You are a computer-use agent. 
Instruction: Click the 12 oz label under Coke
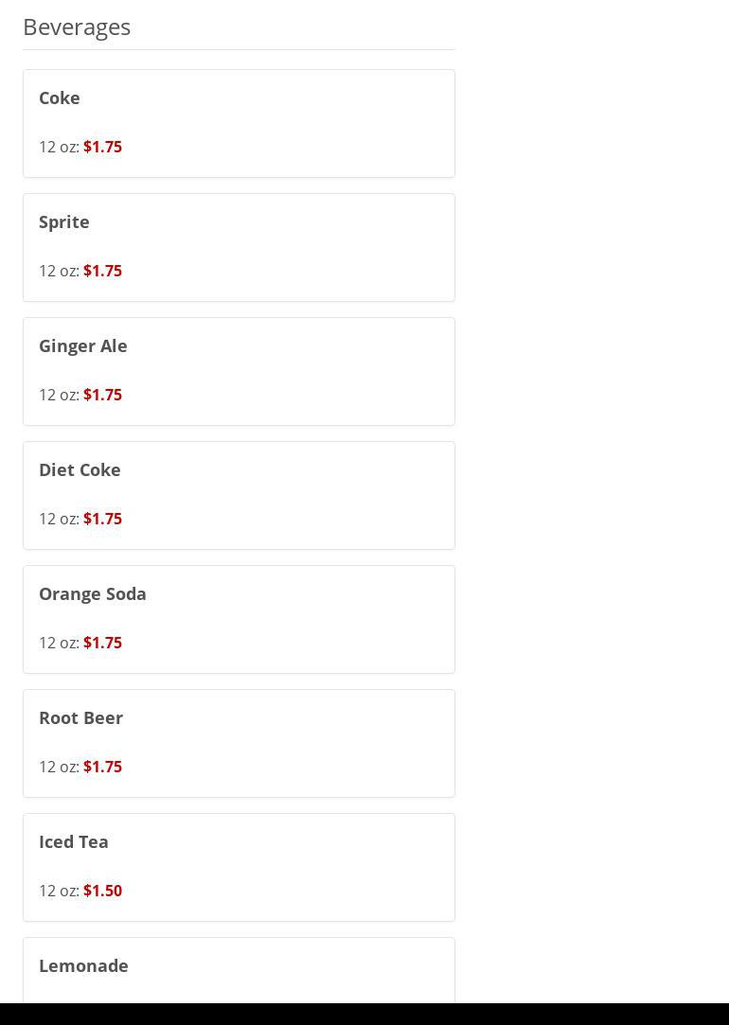point(58,147)
